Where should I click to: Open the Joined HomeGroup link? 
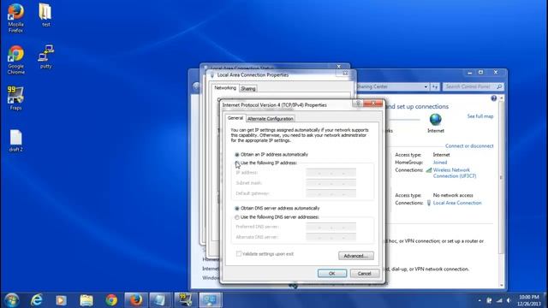[x=439, y=163]
